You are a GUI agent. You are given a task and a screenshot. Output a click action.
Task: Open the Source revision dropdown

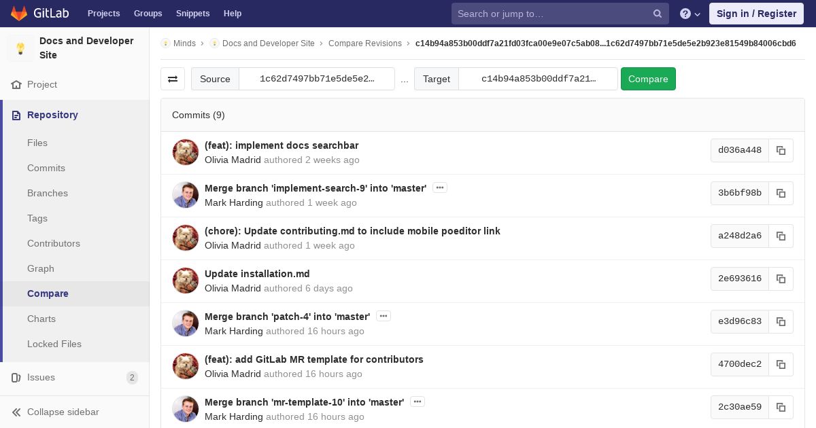click(x=317, y=79)
